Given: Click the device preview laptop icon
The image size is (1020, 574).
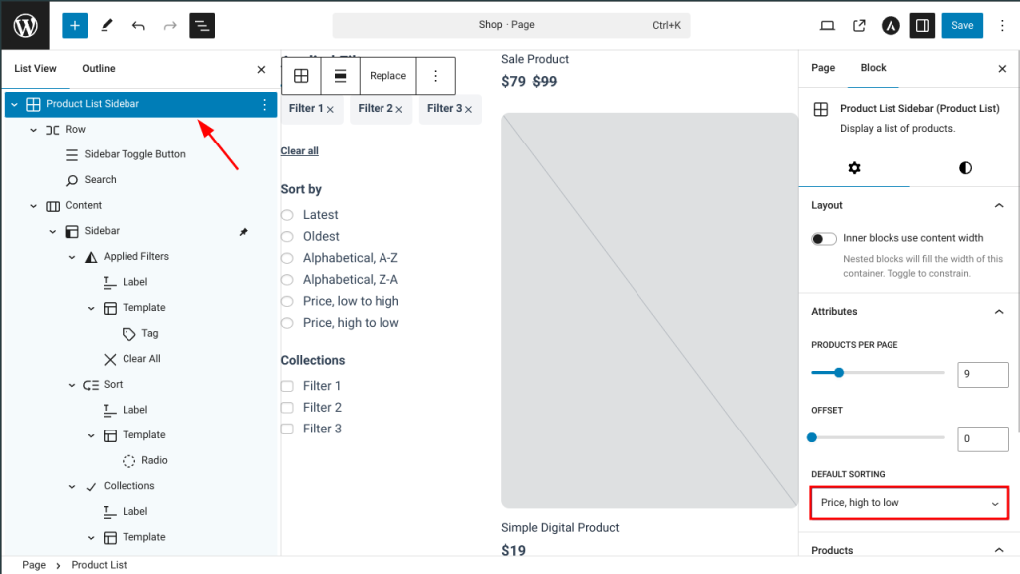Looking at the screenshot, I should (x=827, y=25).
